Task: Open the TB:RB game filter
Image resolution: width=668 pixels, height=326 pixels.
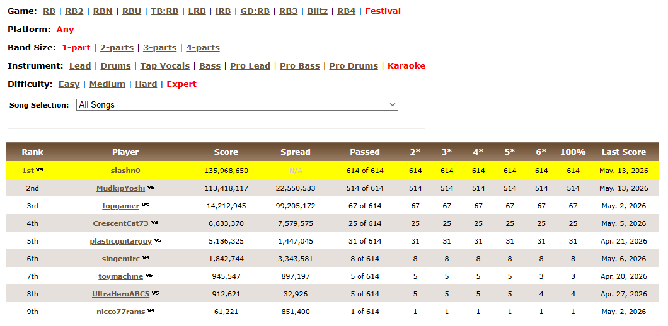Action: click(x=164, y=11)
